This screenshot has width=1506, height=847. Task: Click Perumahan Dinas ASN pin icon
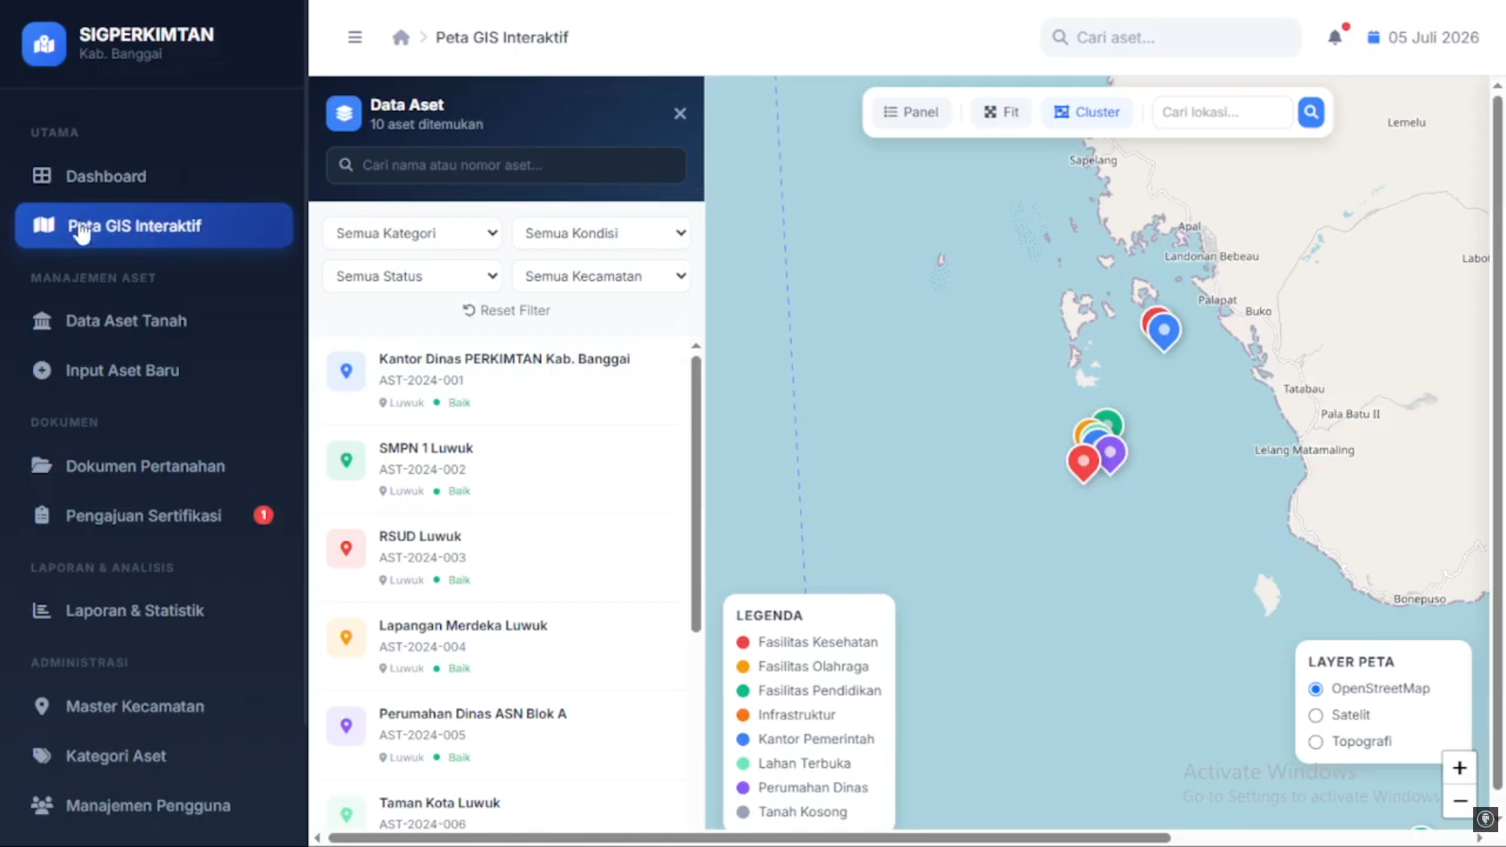point(346,726)
